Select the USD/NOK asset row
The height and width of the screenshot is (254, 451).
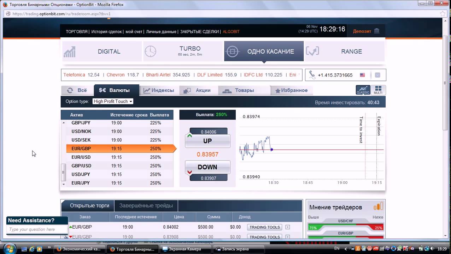119,131
